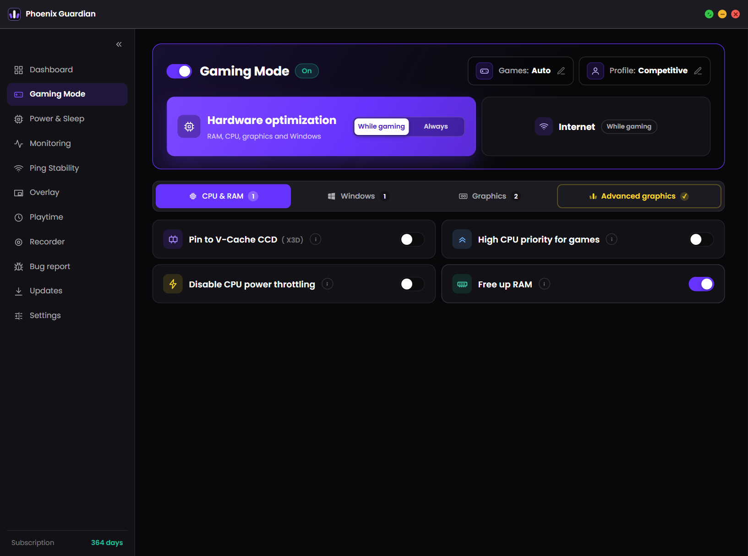Click the Games controller icon
Viewport: 748px width, 556px height.
[484, 71]
